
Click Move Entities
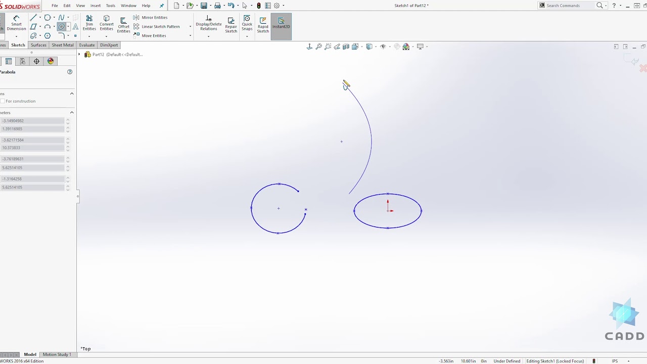[x=150, y=36]
